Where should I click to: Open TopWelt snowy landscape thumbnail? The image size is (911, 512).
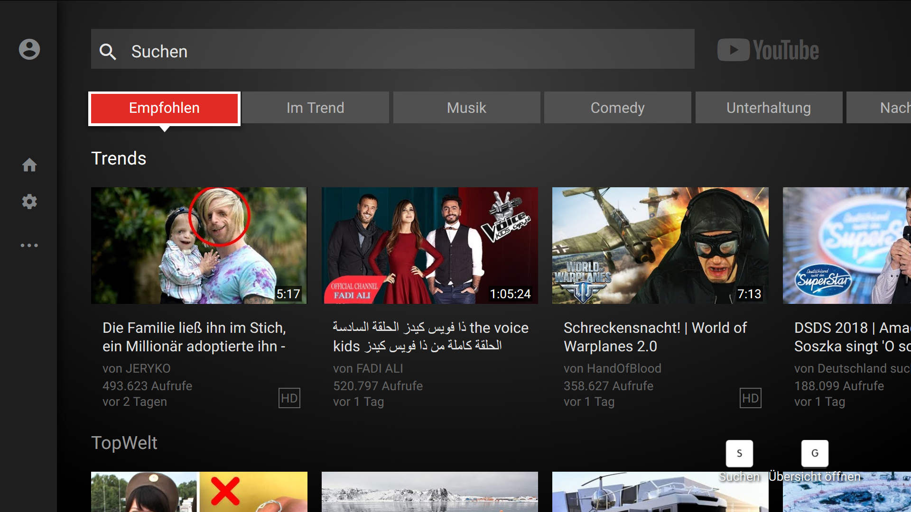(x=430, y=492)
